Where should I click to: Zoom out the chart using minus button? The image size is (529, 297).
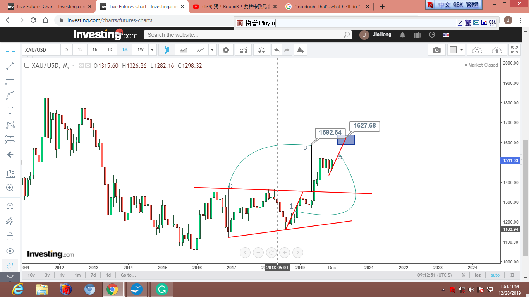pos(258,253)
